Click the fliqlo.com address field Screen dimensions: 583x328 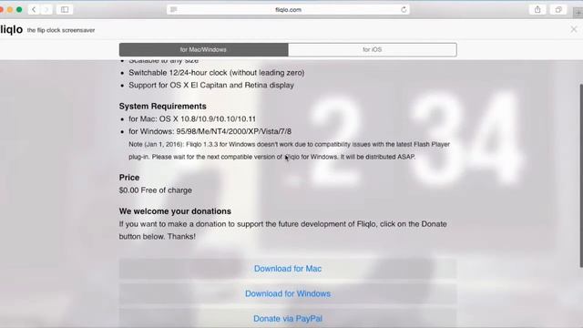click(288, 10)
